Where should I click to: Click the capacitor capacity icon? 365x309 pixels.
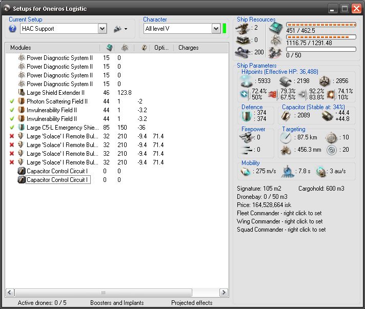click(x=286, y=116)
